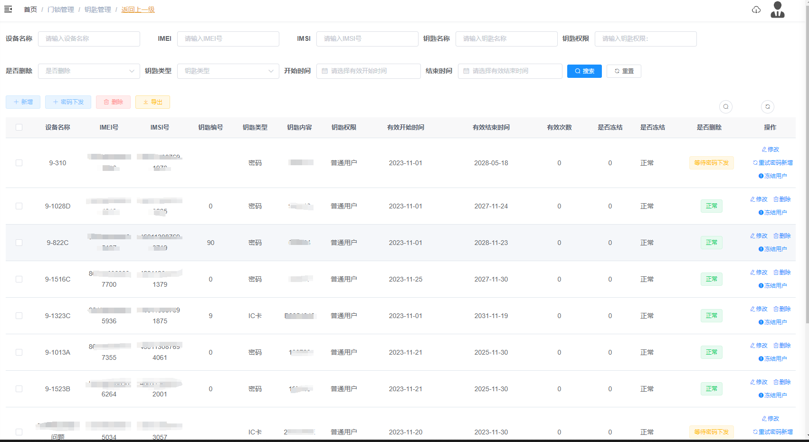Viewport: 809px width, 442px height.
Task: Click 修改 in row 9-1323C
Action: [759, 309]
